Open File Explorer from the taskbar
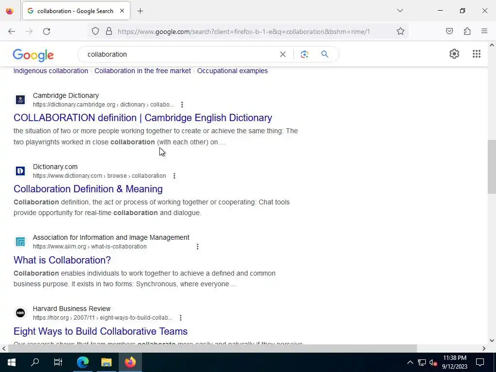This screenshot has height=372, width=496. click(x=106, y=362)
